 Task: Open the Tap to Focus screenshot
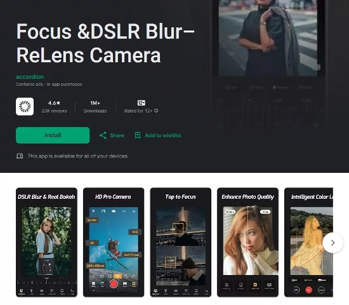click(181, 242)
